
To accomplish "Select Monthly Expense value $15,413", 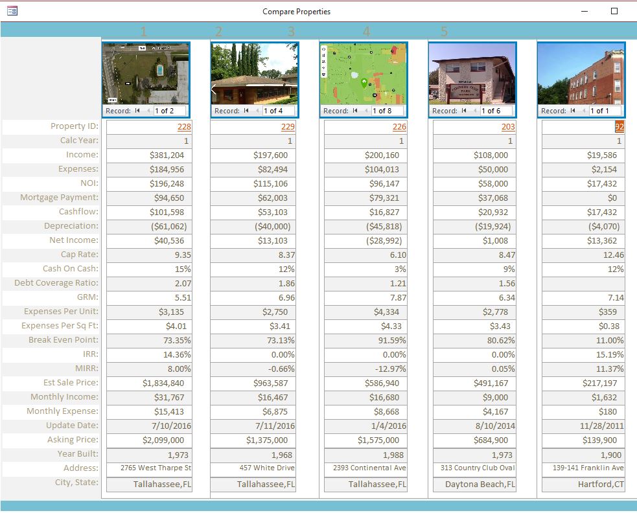I will point(149,411).
